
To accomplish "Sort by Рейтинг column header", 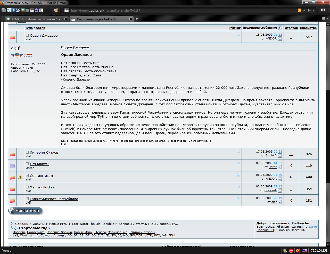I will pos(235,28).
